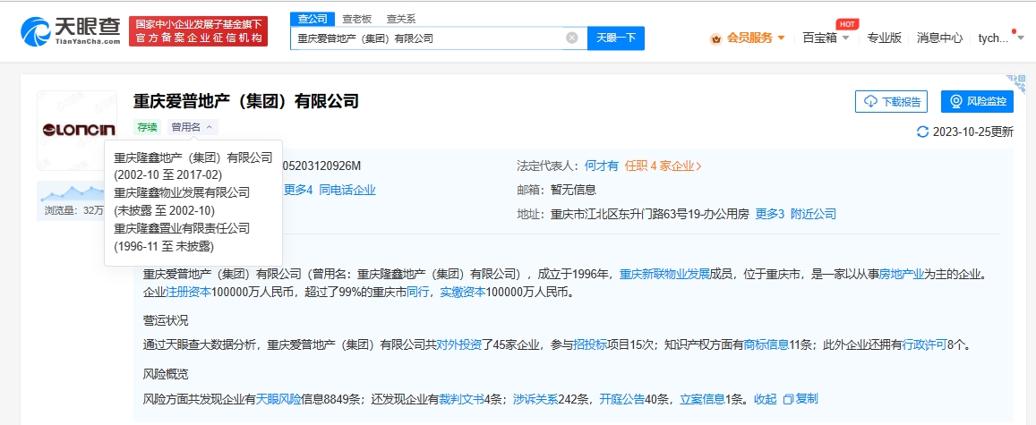Clear the search box with X icon
The height and width of the screenshot is (425, 1036).
pos(572,38)
